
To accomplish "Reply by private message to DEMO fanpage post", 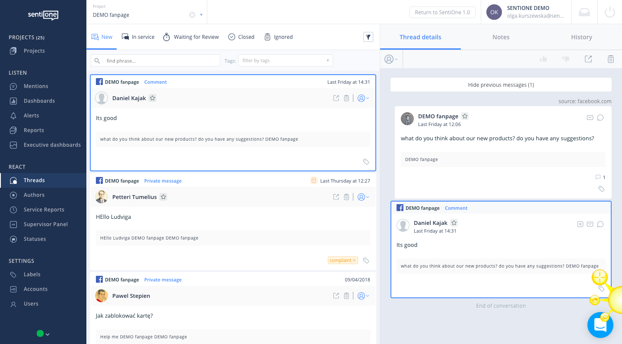I will tap(590, 117).
